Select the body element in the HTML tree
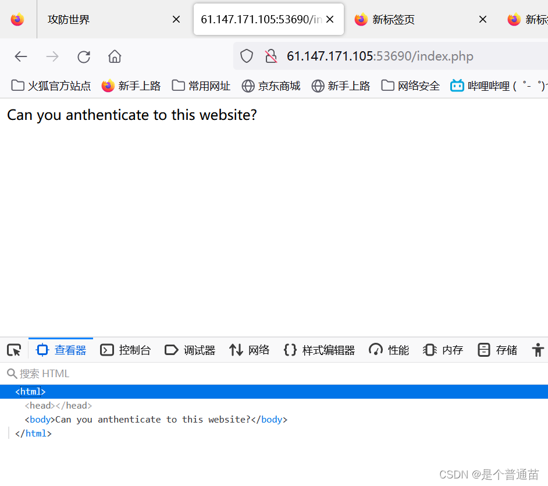This screenshot has width=548, height=486. point(39,419)
